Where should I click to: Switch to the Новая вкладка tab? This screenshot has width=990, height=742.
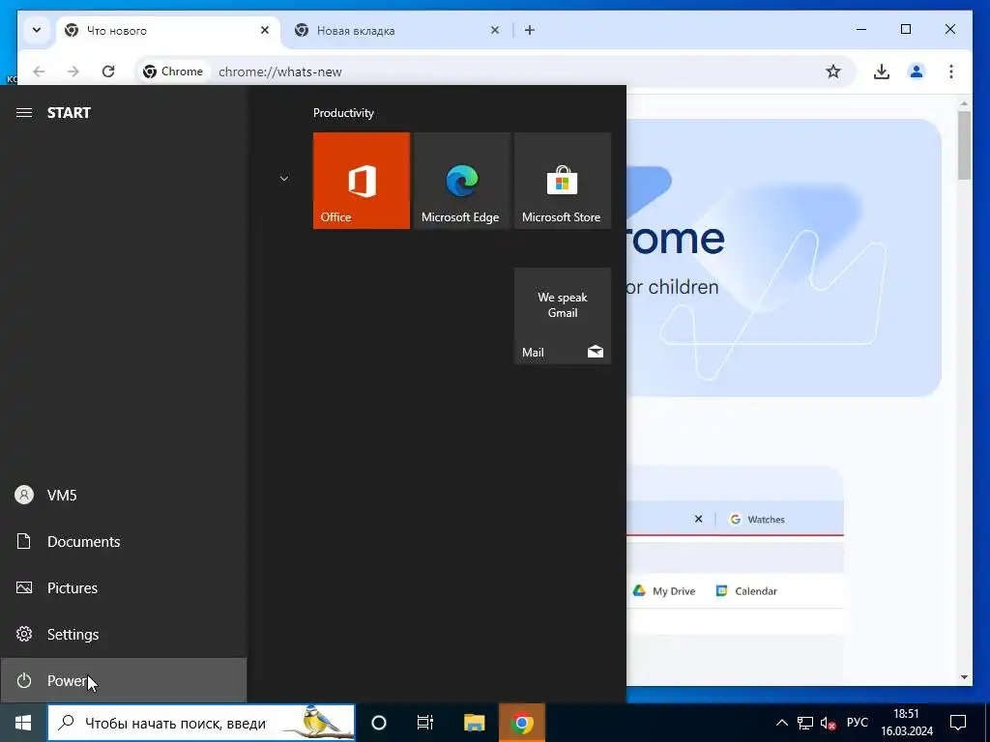coord(397,30)
